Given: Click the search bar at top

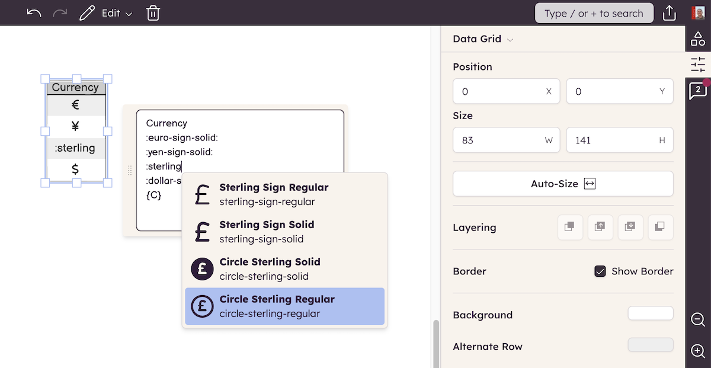Looking at the screenshot, I should tap(594, 13).
